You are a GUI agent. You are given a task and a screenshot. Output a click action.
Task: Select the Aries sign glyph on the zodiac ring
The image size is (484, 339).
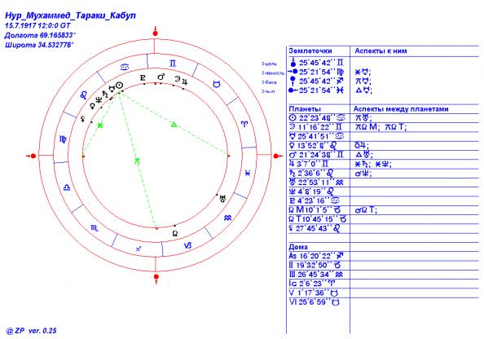(x=244, y=125)
